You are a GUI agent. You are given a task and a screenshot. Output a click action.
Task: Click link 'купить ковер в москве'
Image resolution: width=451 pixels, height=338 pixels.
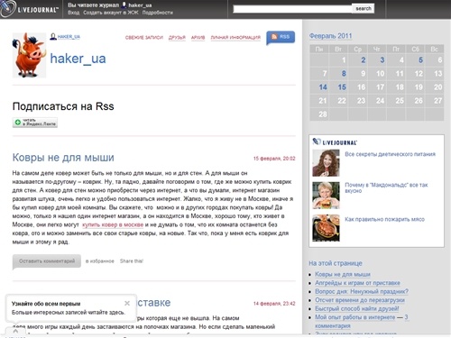tap(113, 224)
